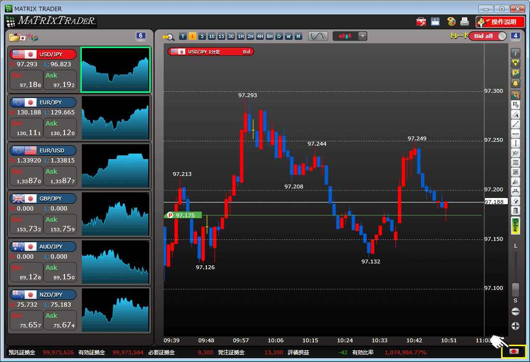This screenshot has height=362, width=530.
Task: Select the 30 minute timeframe
Action: point(231,36)
